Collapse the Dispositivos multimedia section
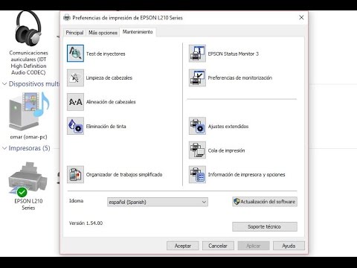 tap(4, 84)
